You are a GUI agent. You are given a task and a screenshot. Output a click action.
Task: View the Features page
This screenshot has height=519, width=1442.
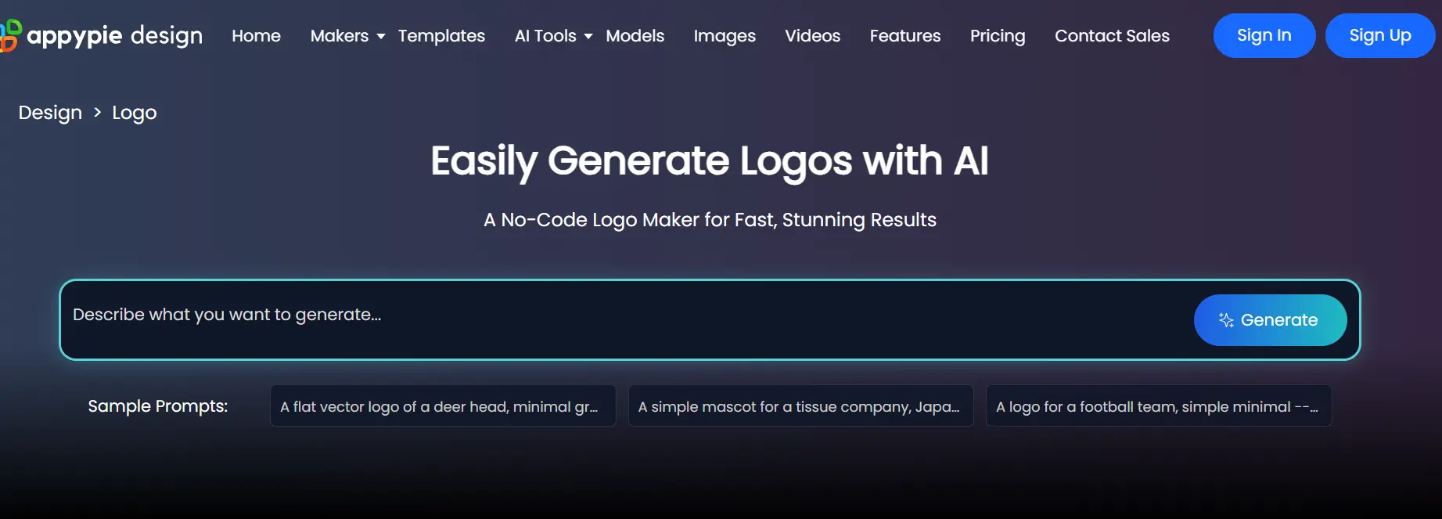point(904,36)
